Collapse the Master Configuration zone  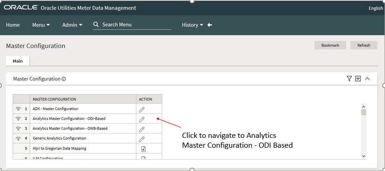pyautogui.click(x=367, y=79)
